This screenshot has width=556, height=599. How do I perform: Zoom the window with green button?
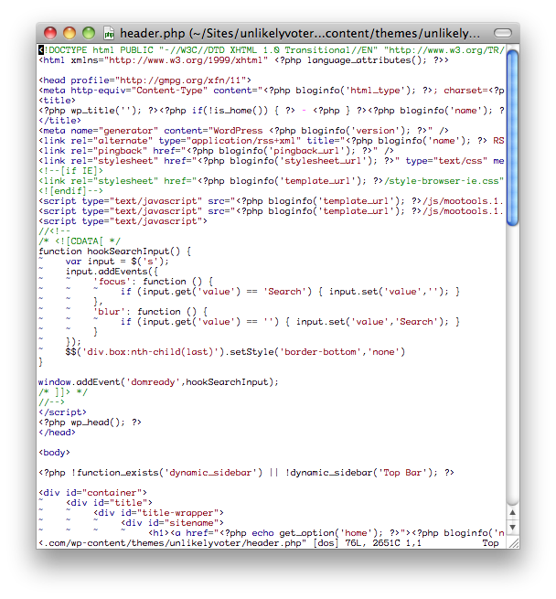pos(89,33)
